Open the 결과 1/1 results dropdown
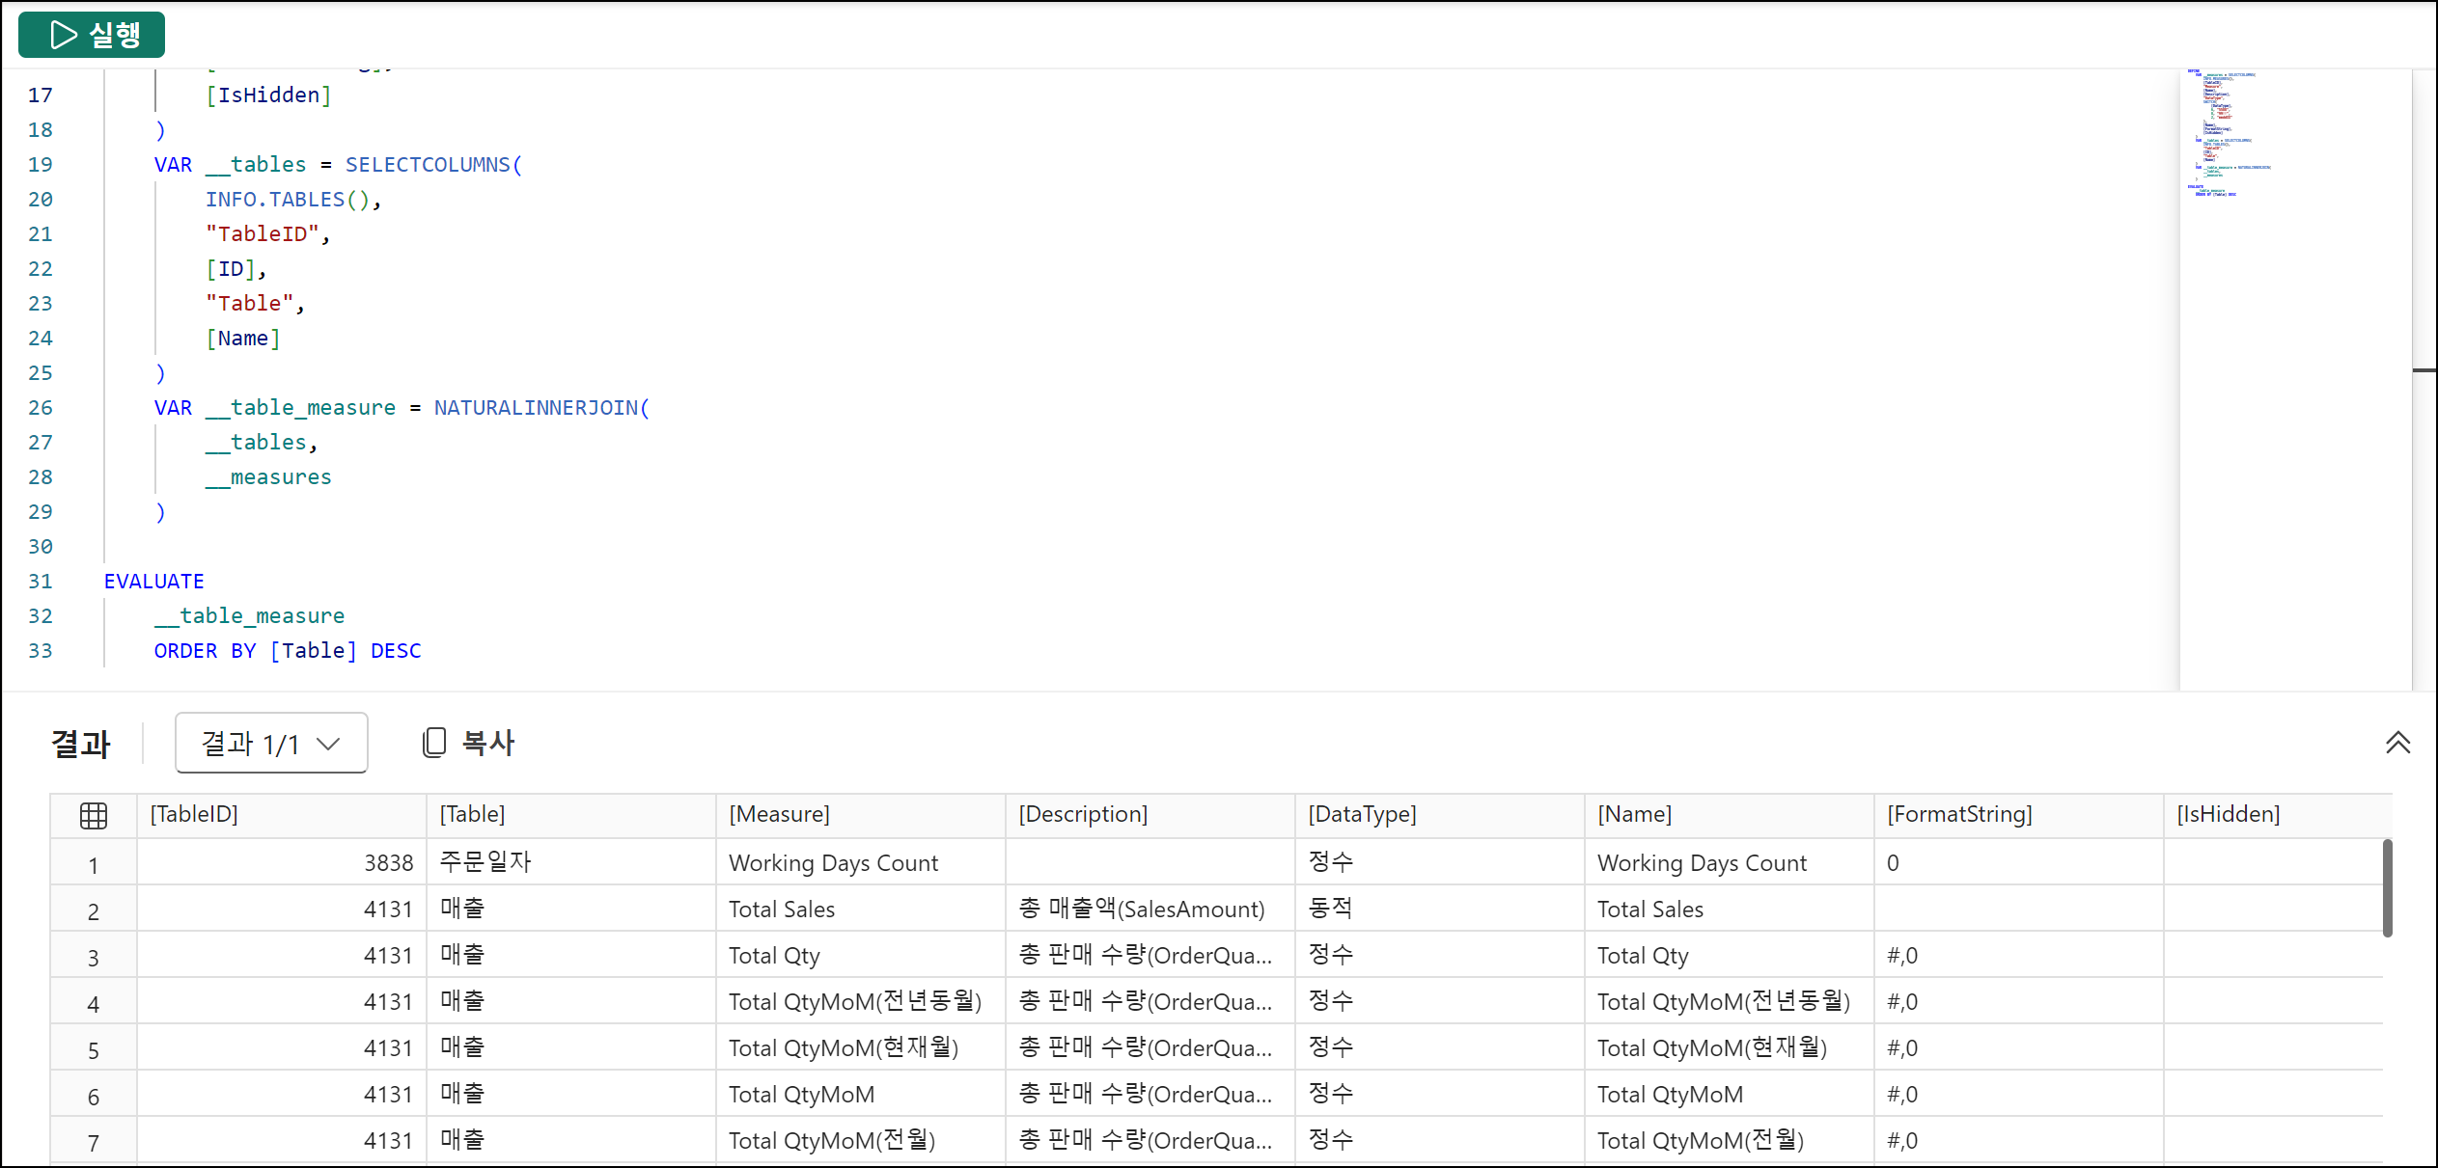 tap(271, 743)
